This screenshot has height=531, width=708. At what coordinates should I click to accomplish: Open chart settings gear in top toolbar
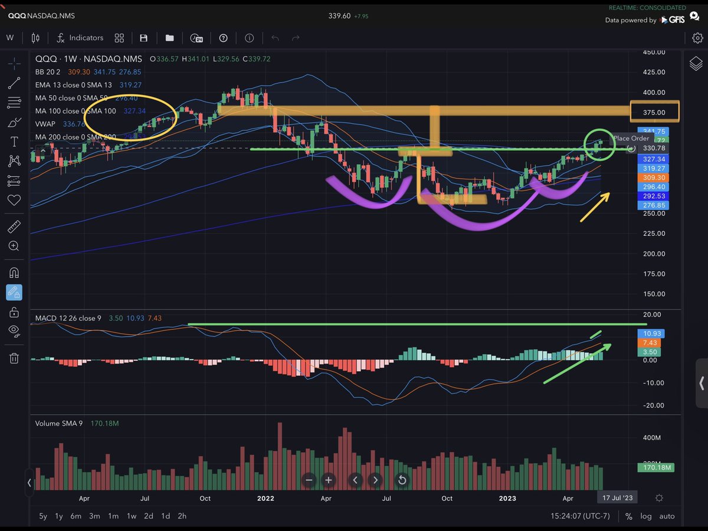click(x=697, y=38)
